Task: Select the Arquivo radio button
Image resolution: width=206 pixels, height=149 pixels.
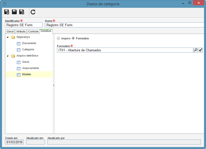Action: point(58,38)
